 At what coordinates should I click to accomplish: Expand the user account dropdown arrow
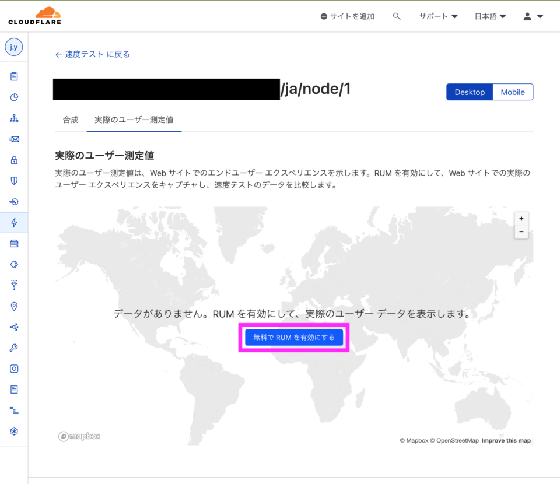pos(540,16)
